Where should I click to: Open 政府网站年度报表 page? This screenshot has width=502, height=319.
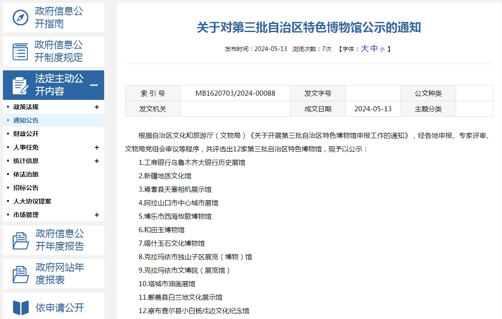coord(59,273)
